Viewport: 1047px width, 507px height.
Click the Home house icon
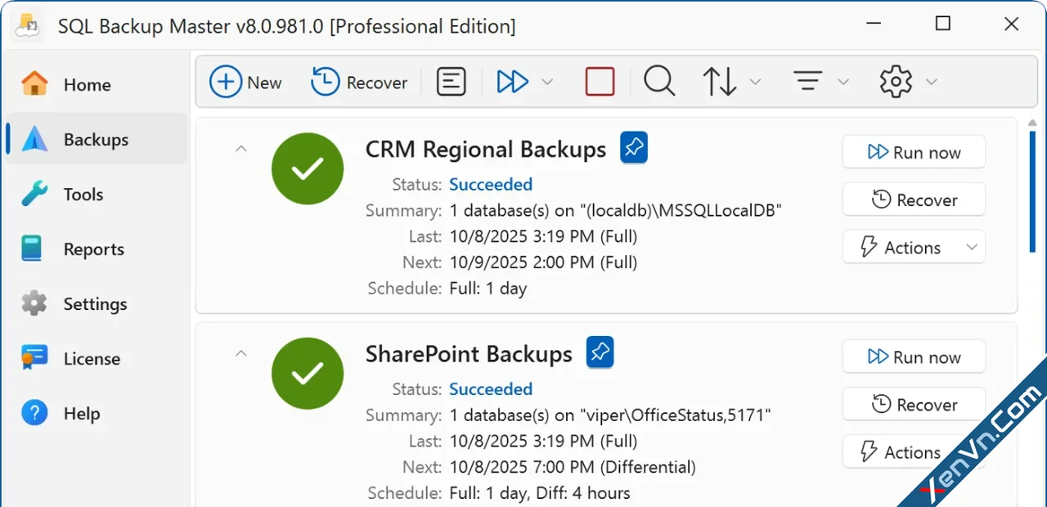(x=34, y=83)
